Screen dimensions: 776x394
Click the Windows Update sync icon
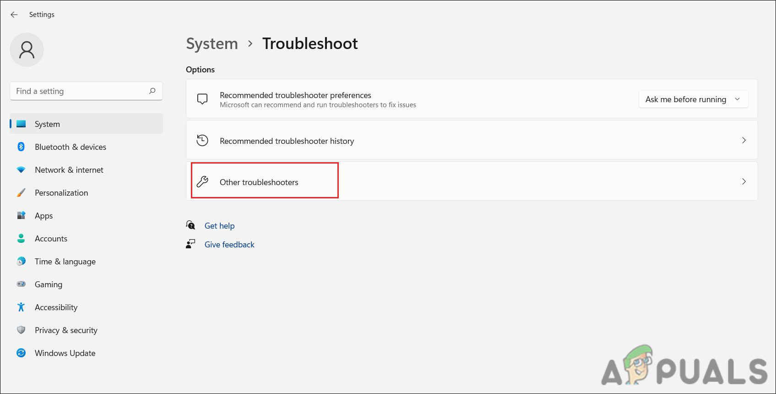point(21,353)
